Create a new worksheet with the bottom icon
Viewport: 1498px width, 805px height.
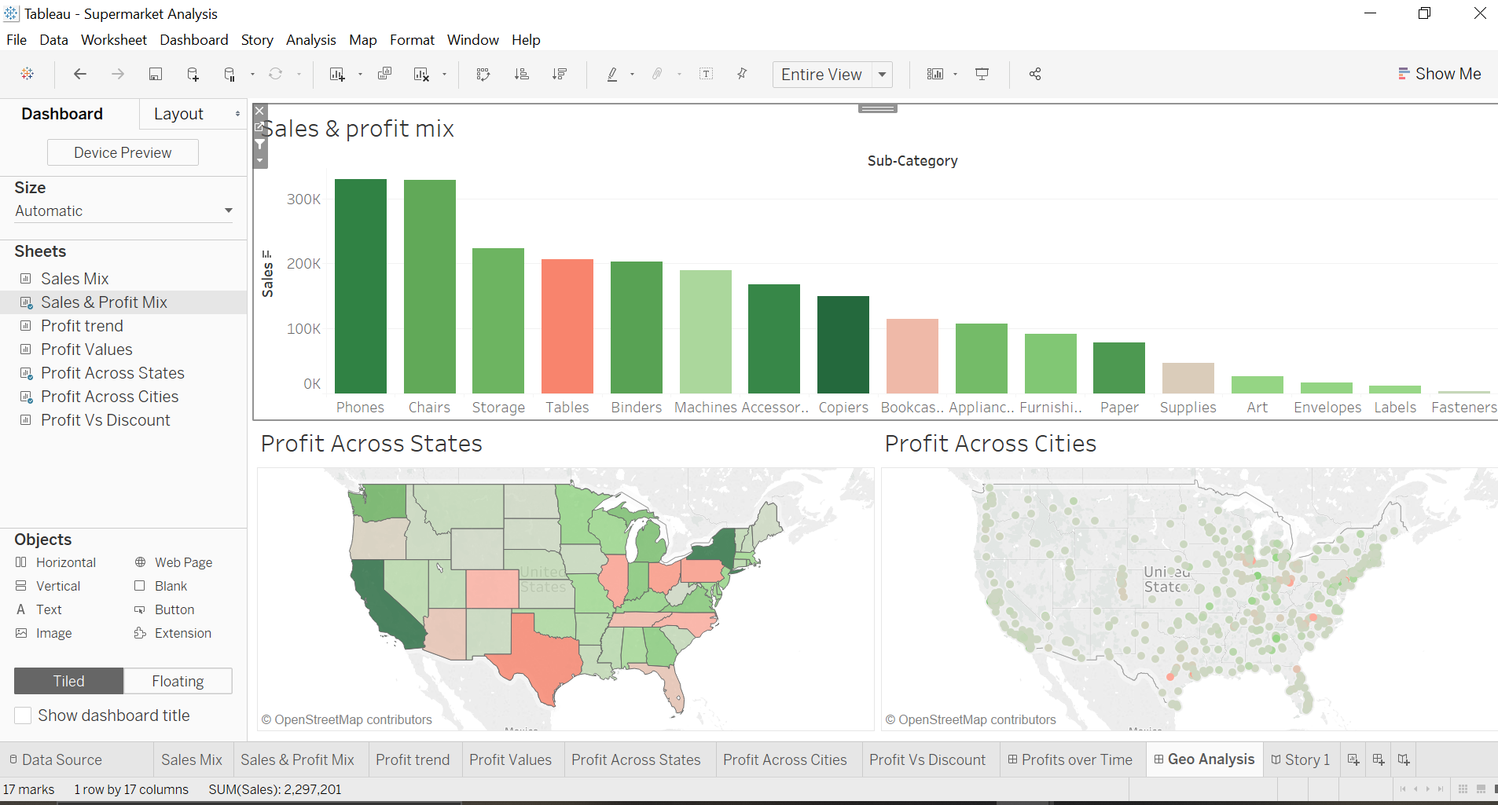tap(1353, 759)
